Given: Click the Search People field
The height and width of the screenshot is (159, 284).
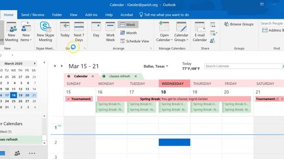Looking at the screenshot, I should 272,23.
